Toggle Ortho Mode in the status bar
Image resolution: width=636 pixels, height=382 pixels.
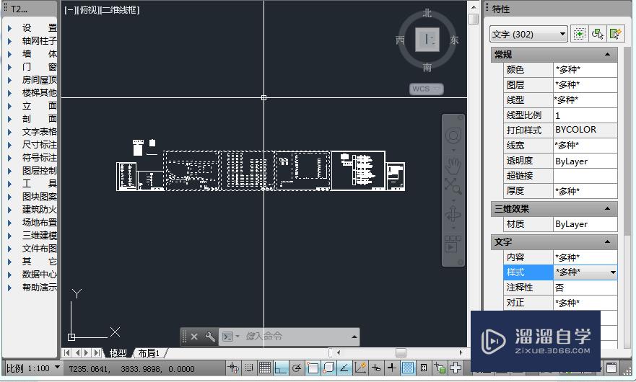pyautogui.click(x=281, y=368)
